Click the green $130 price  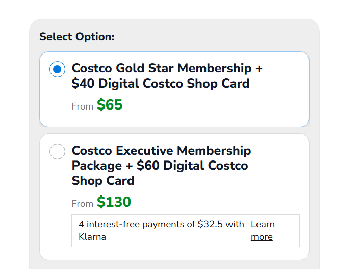pos(114,202)
